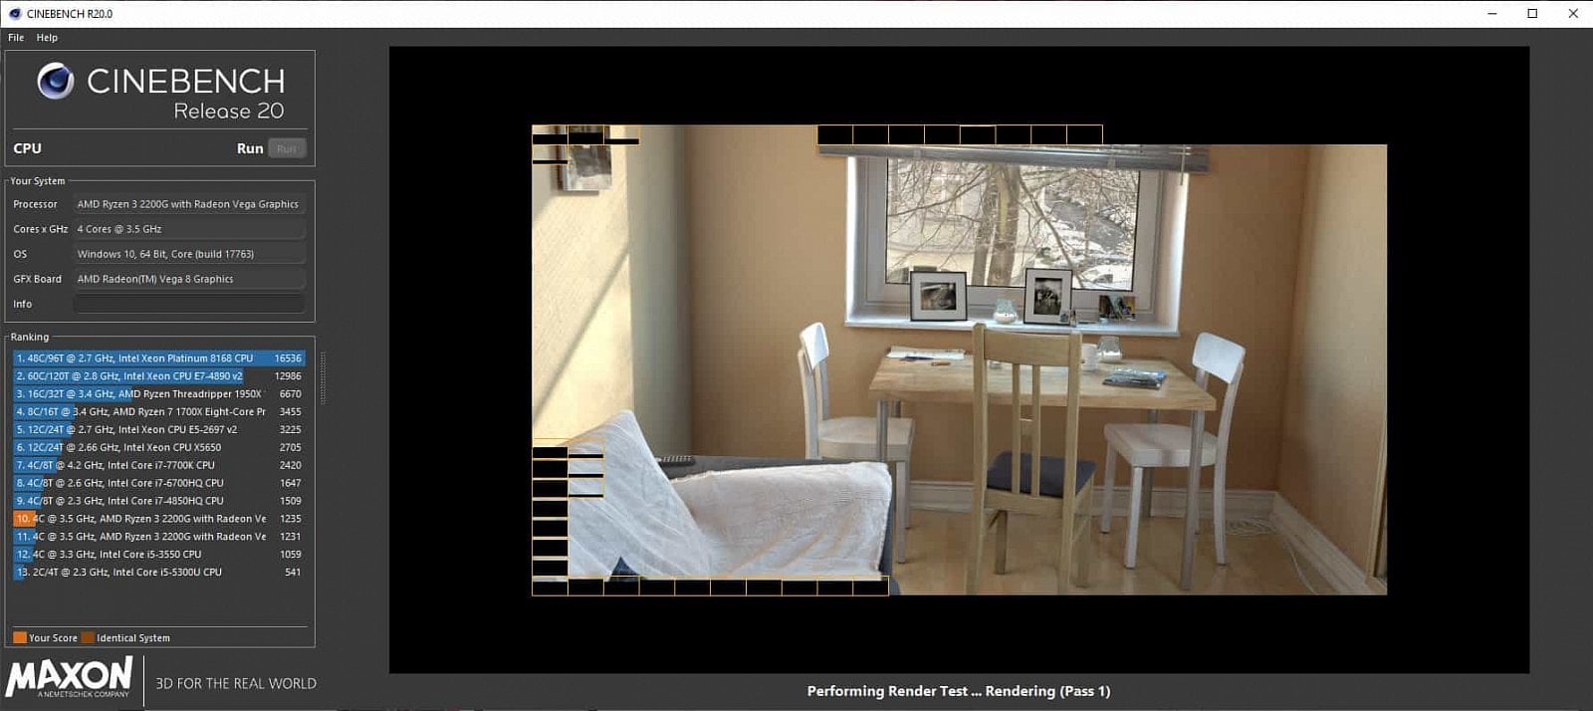Click the Info input field
The width and height of the screenshot is (1593, 711).
(x=189, y=304)
